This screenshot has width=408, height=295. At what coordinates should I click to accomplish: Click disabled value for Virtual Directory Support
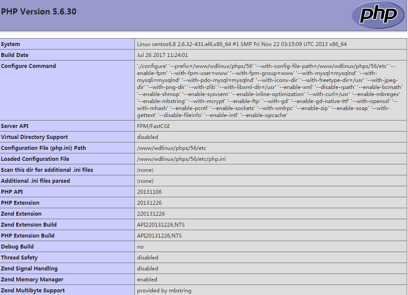(x=148, y=137)
